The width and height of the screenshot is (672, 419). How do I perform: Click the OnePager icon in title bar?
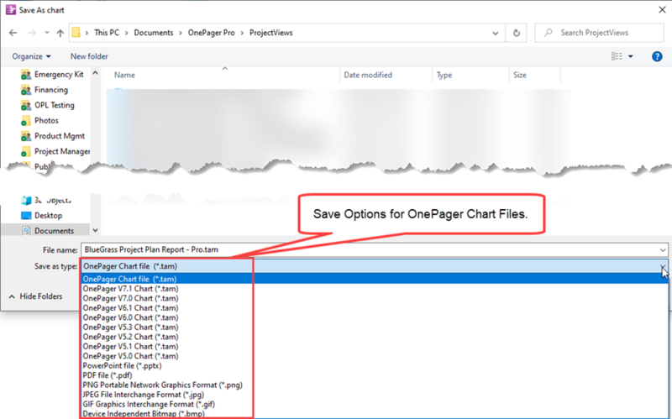click(x=10, y=9)
